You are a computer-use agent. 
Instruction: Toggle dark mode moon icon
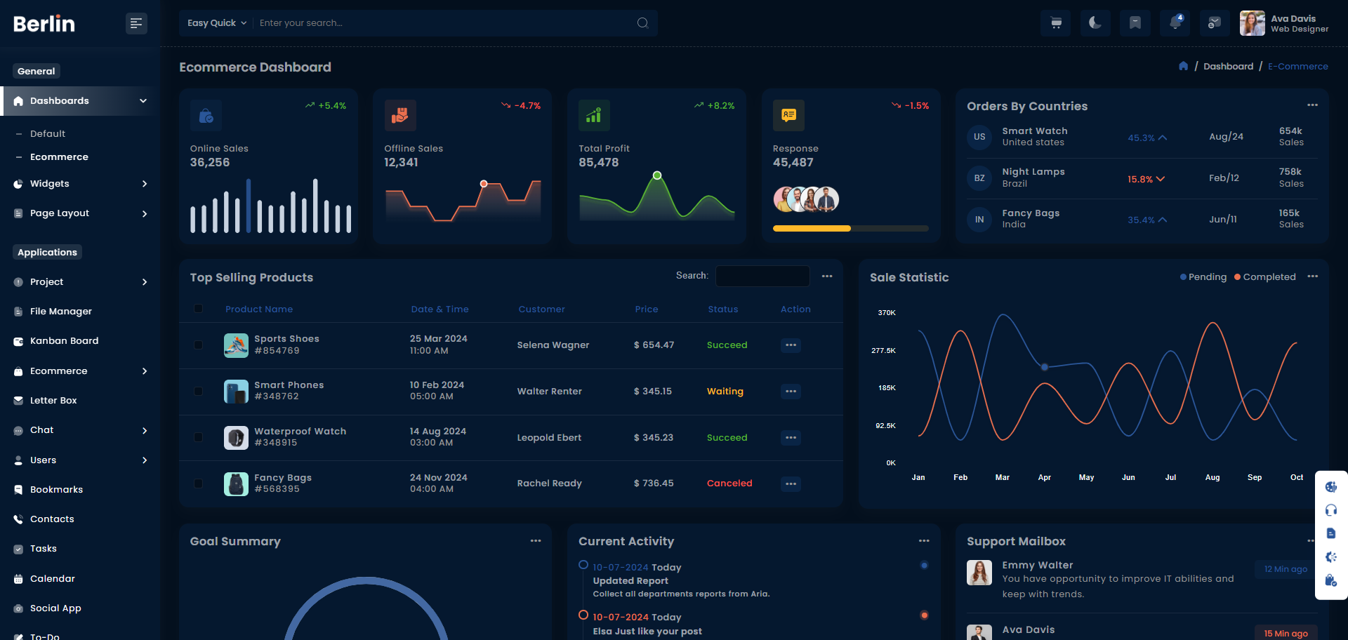tap(1095, 23)
